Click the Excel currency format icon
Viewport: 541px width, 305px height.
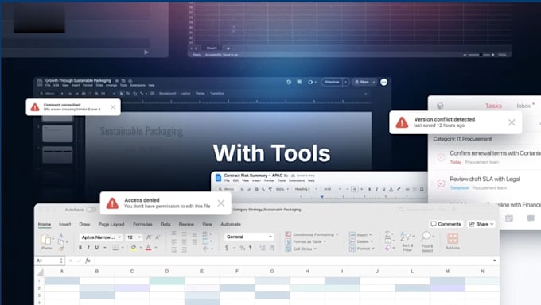tap(227, 248)
